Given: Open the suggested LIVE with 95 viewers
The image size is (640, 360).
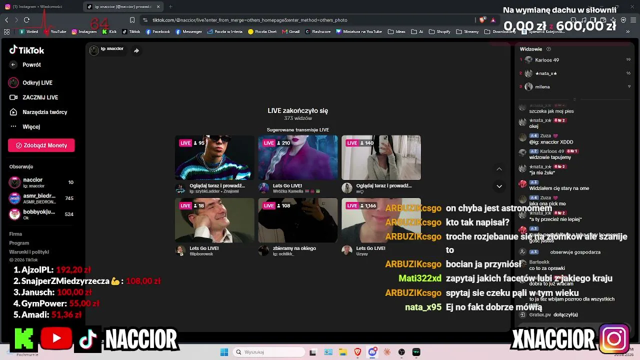Looking at the screenshot, I should pyautogui.click(x=214, y=157).
